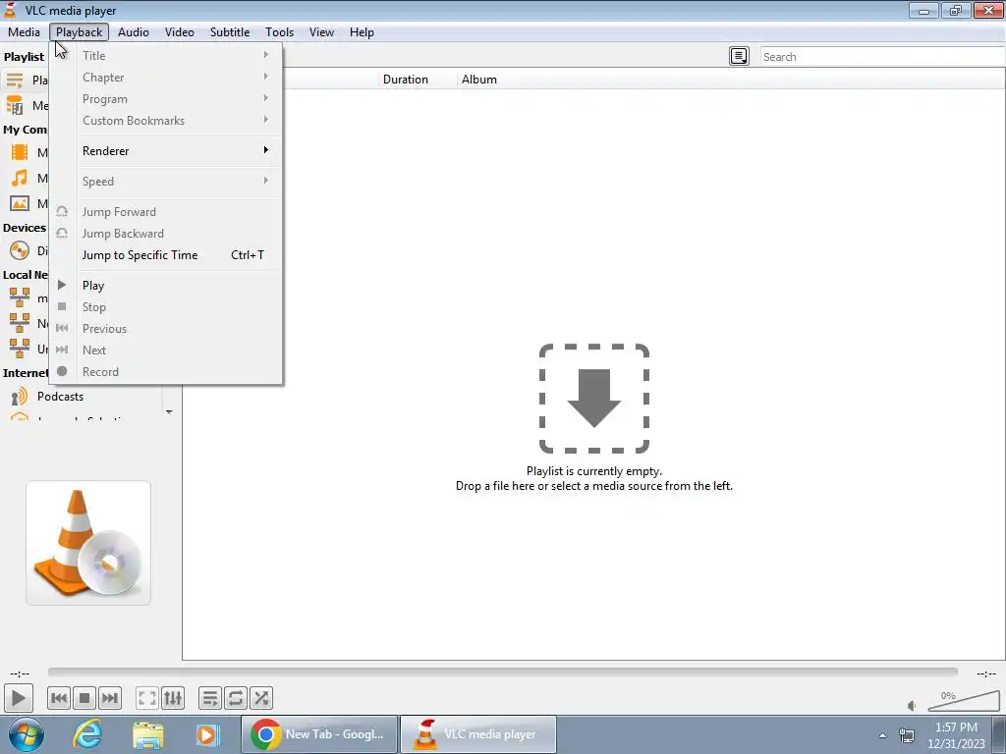Expand the Program submenu
The image size is (1006, 754).
pos(166,99)
